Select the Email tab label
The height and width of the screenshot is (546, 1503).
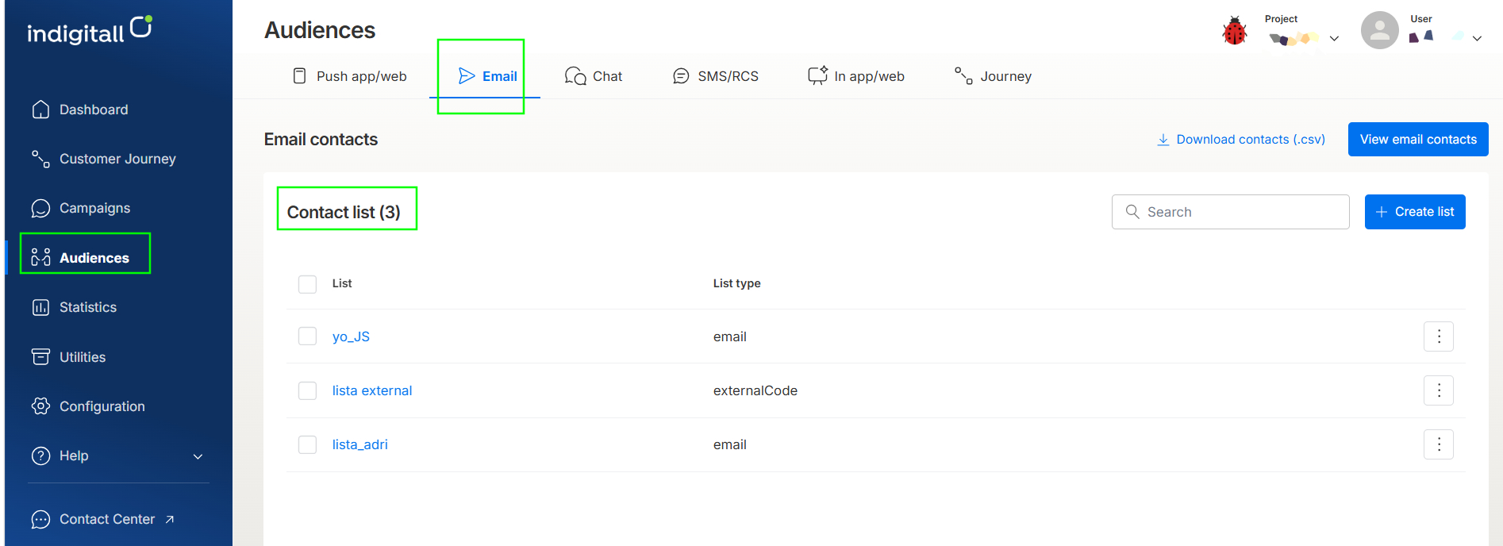pyautogui.click(x=500, y=76)
